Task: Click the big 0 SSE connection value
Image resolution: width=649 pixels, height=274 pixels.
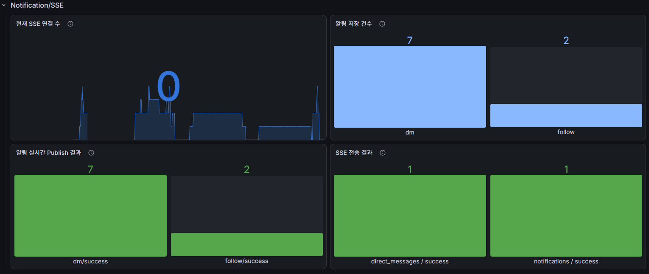Action: point(168,87)
